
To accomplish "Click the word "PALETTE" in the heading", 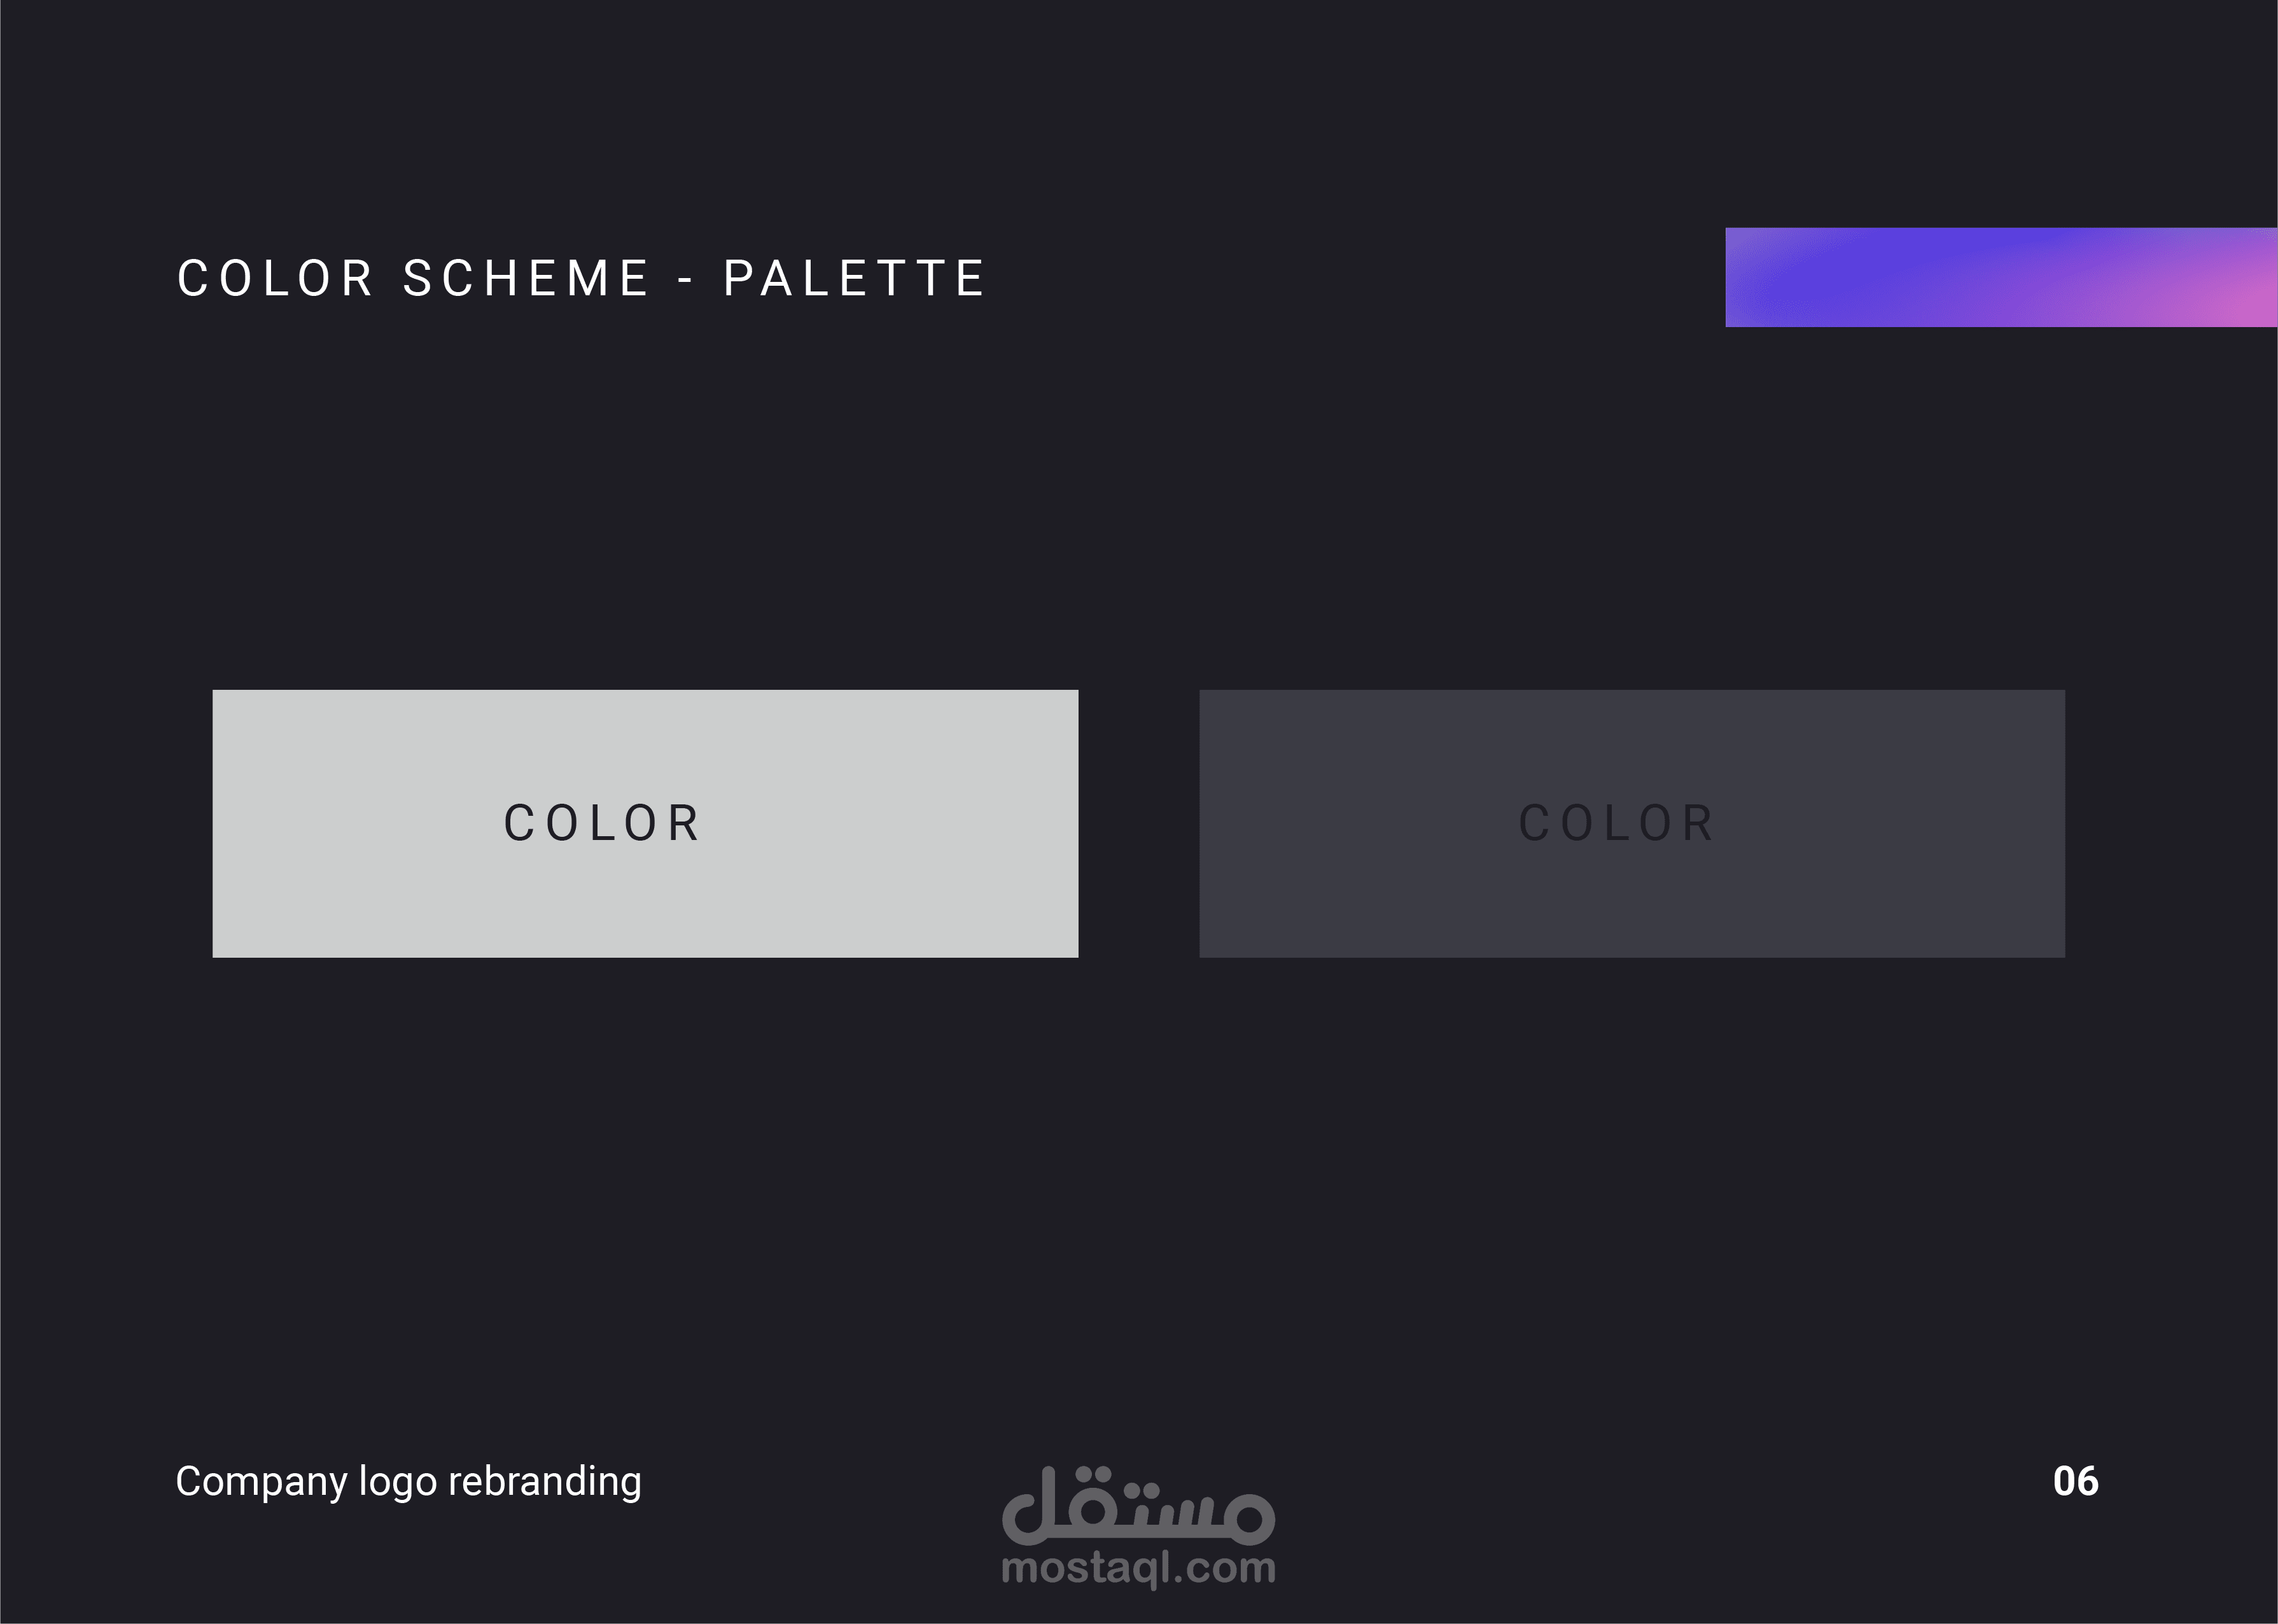I will tap(854, 278).
